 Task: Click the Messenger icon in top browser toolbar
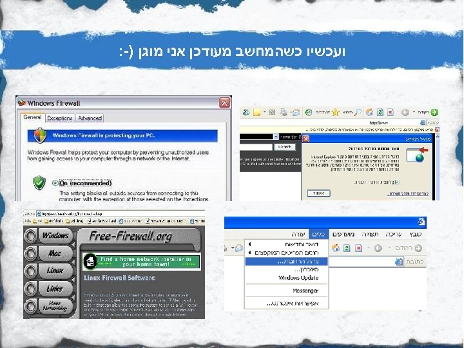coord(246,112)
